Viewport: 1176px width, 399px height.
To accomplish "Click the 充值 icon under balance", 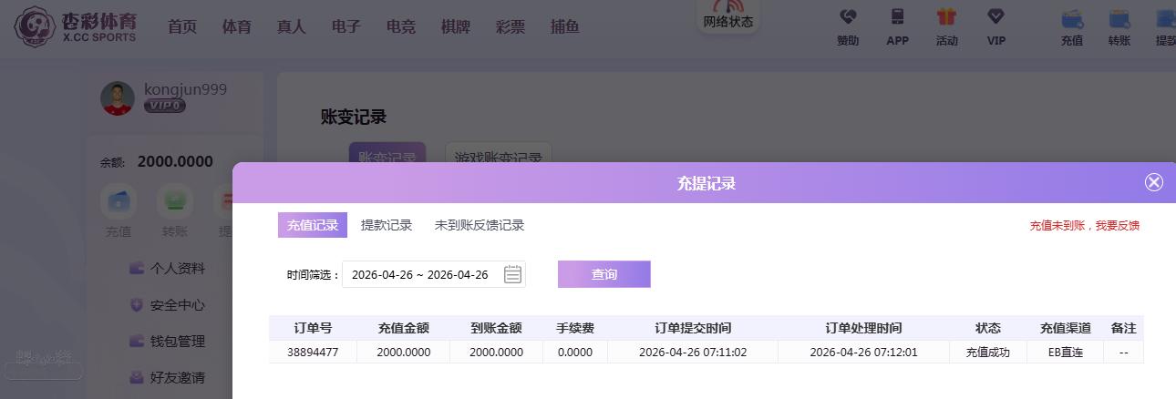I will [x=119, y=200].
